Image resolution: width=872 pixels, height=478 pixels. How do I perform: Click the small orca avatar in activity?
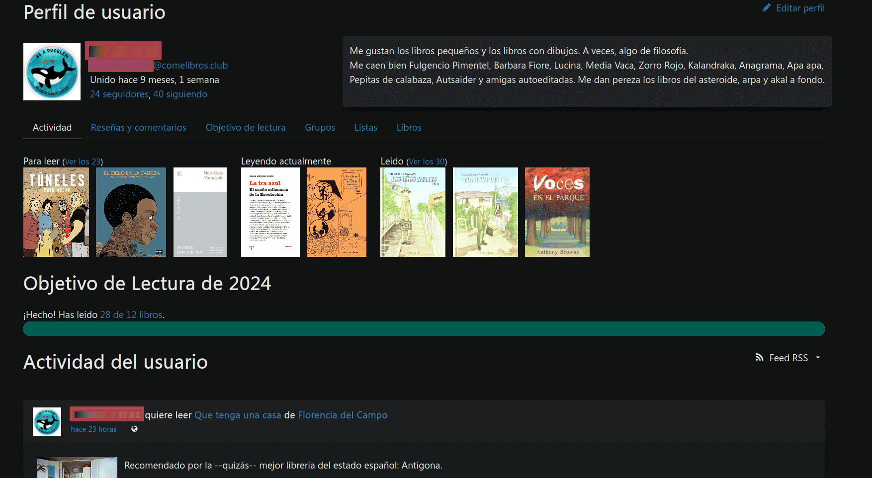(47, 421)
